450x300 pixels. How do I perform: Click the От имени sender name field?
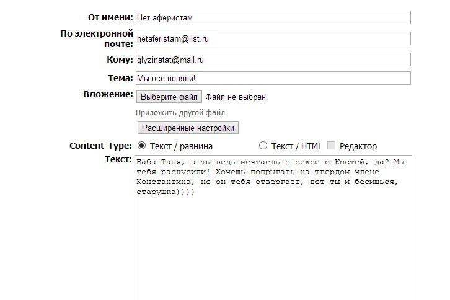273,18
